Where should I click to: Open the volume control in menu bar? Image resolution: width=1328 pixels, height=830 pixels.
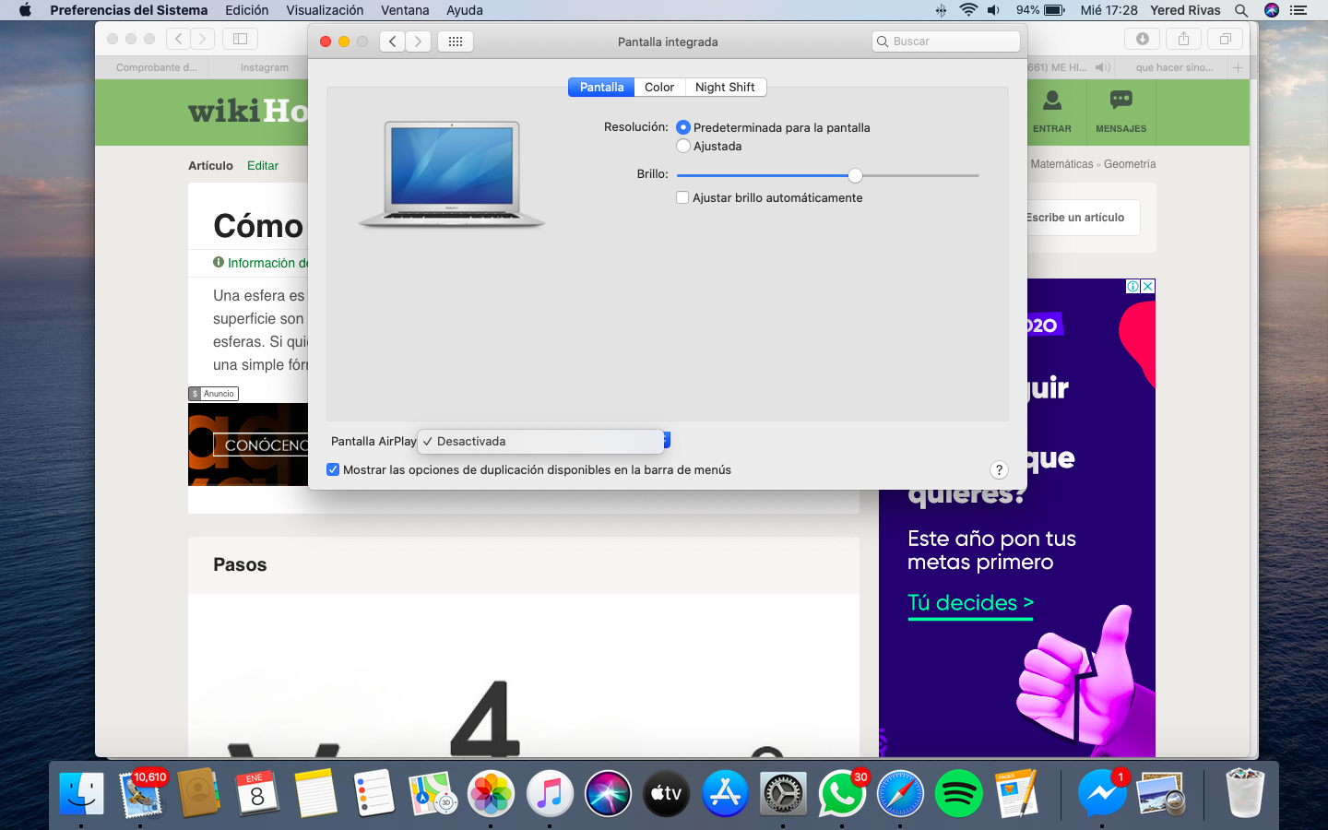[993, 10]
